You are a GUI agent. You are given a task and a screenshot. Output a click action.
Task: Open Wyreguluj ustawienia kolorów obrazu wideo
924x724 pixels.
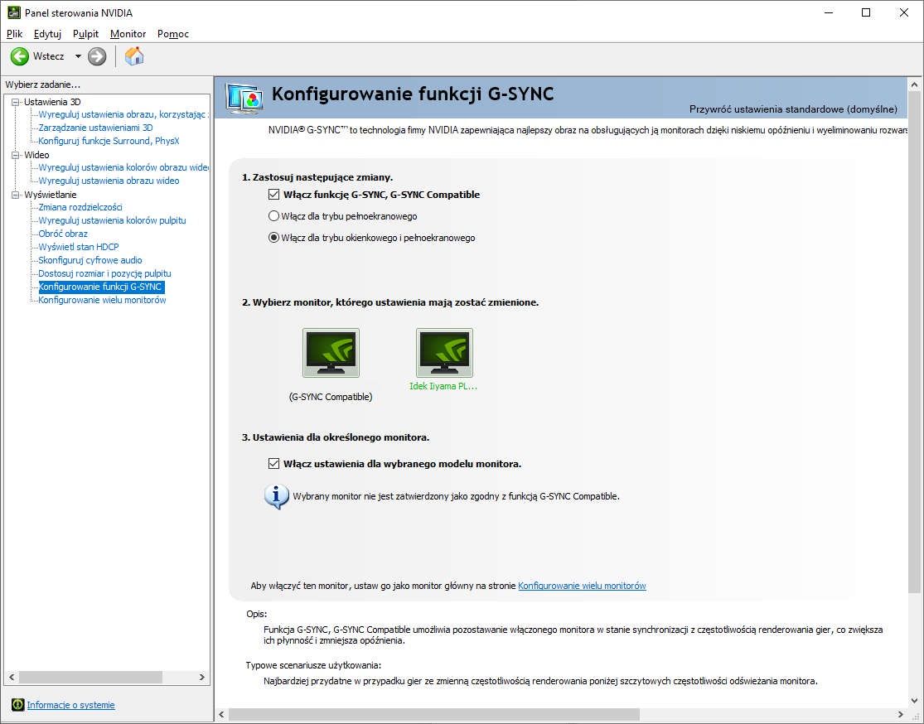click(123, 167)
